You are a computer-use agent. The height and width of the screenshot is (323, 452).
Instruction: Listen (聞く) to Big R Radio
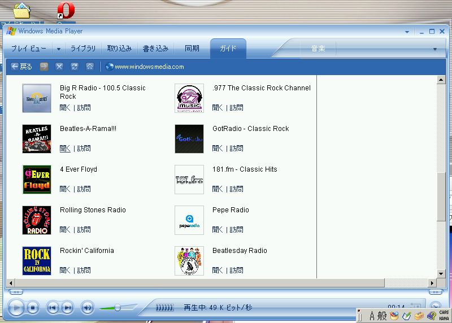point(65,108)
